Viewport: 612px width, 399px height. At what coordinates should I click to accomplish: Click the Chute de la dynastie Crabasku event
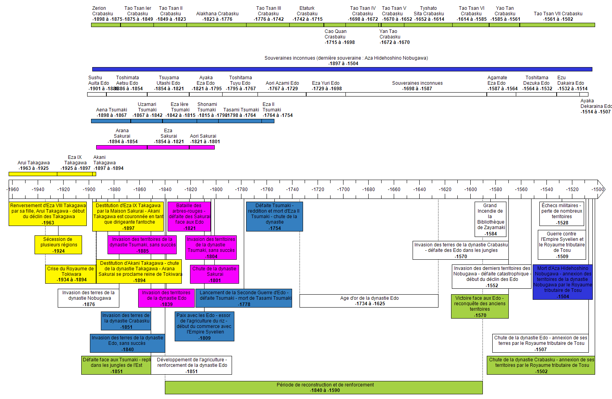[x=541, y=365]
